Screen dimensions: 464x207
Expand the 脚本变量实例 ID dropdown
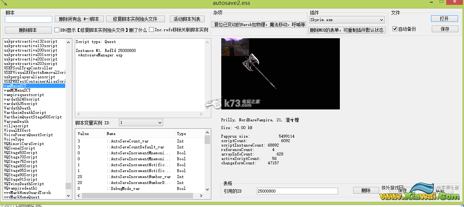point(141,122)
